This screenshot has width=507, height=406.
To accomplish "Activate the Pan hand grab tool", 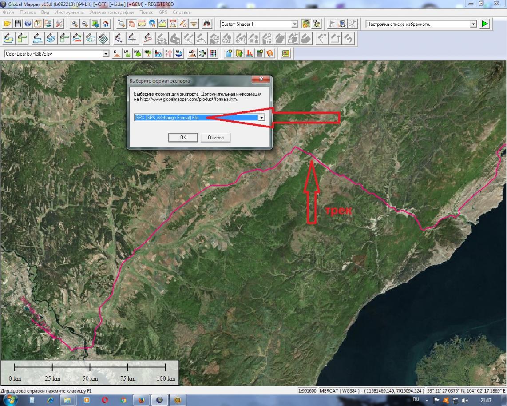I will point(132,24).
